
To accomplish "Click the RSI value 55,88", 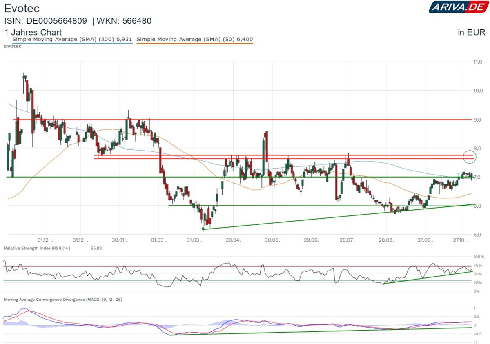I will click(x=96, y=248).
